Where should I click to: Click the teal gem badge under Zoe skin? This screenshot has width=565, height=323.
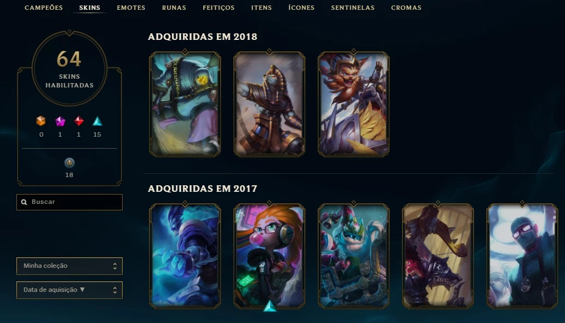pos(269,307)
